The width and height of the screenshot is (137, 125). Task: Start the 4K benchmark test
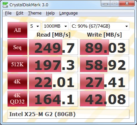(x=17, y=81)
